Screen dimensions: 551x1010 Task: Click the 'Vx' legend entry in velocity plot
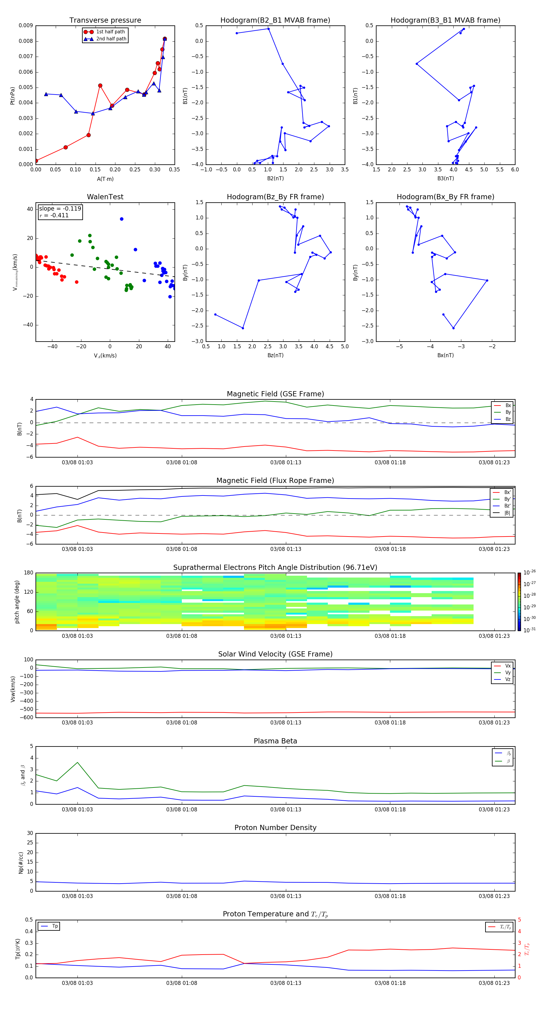(502, 666)
